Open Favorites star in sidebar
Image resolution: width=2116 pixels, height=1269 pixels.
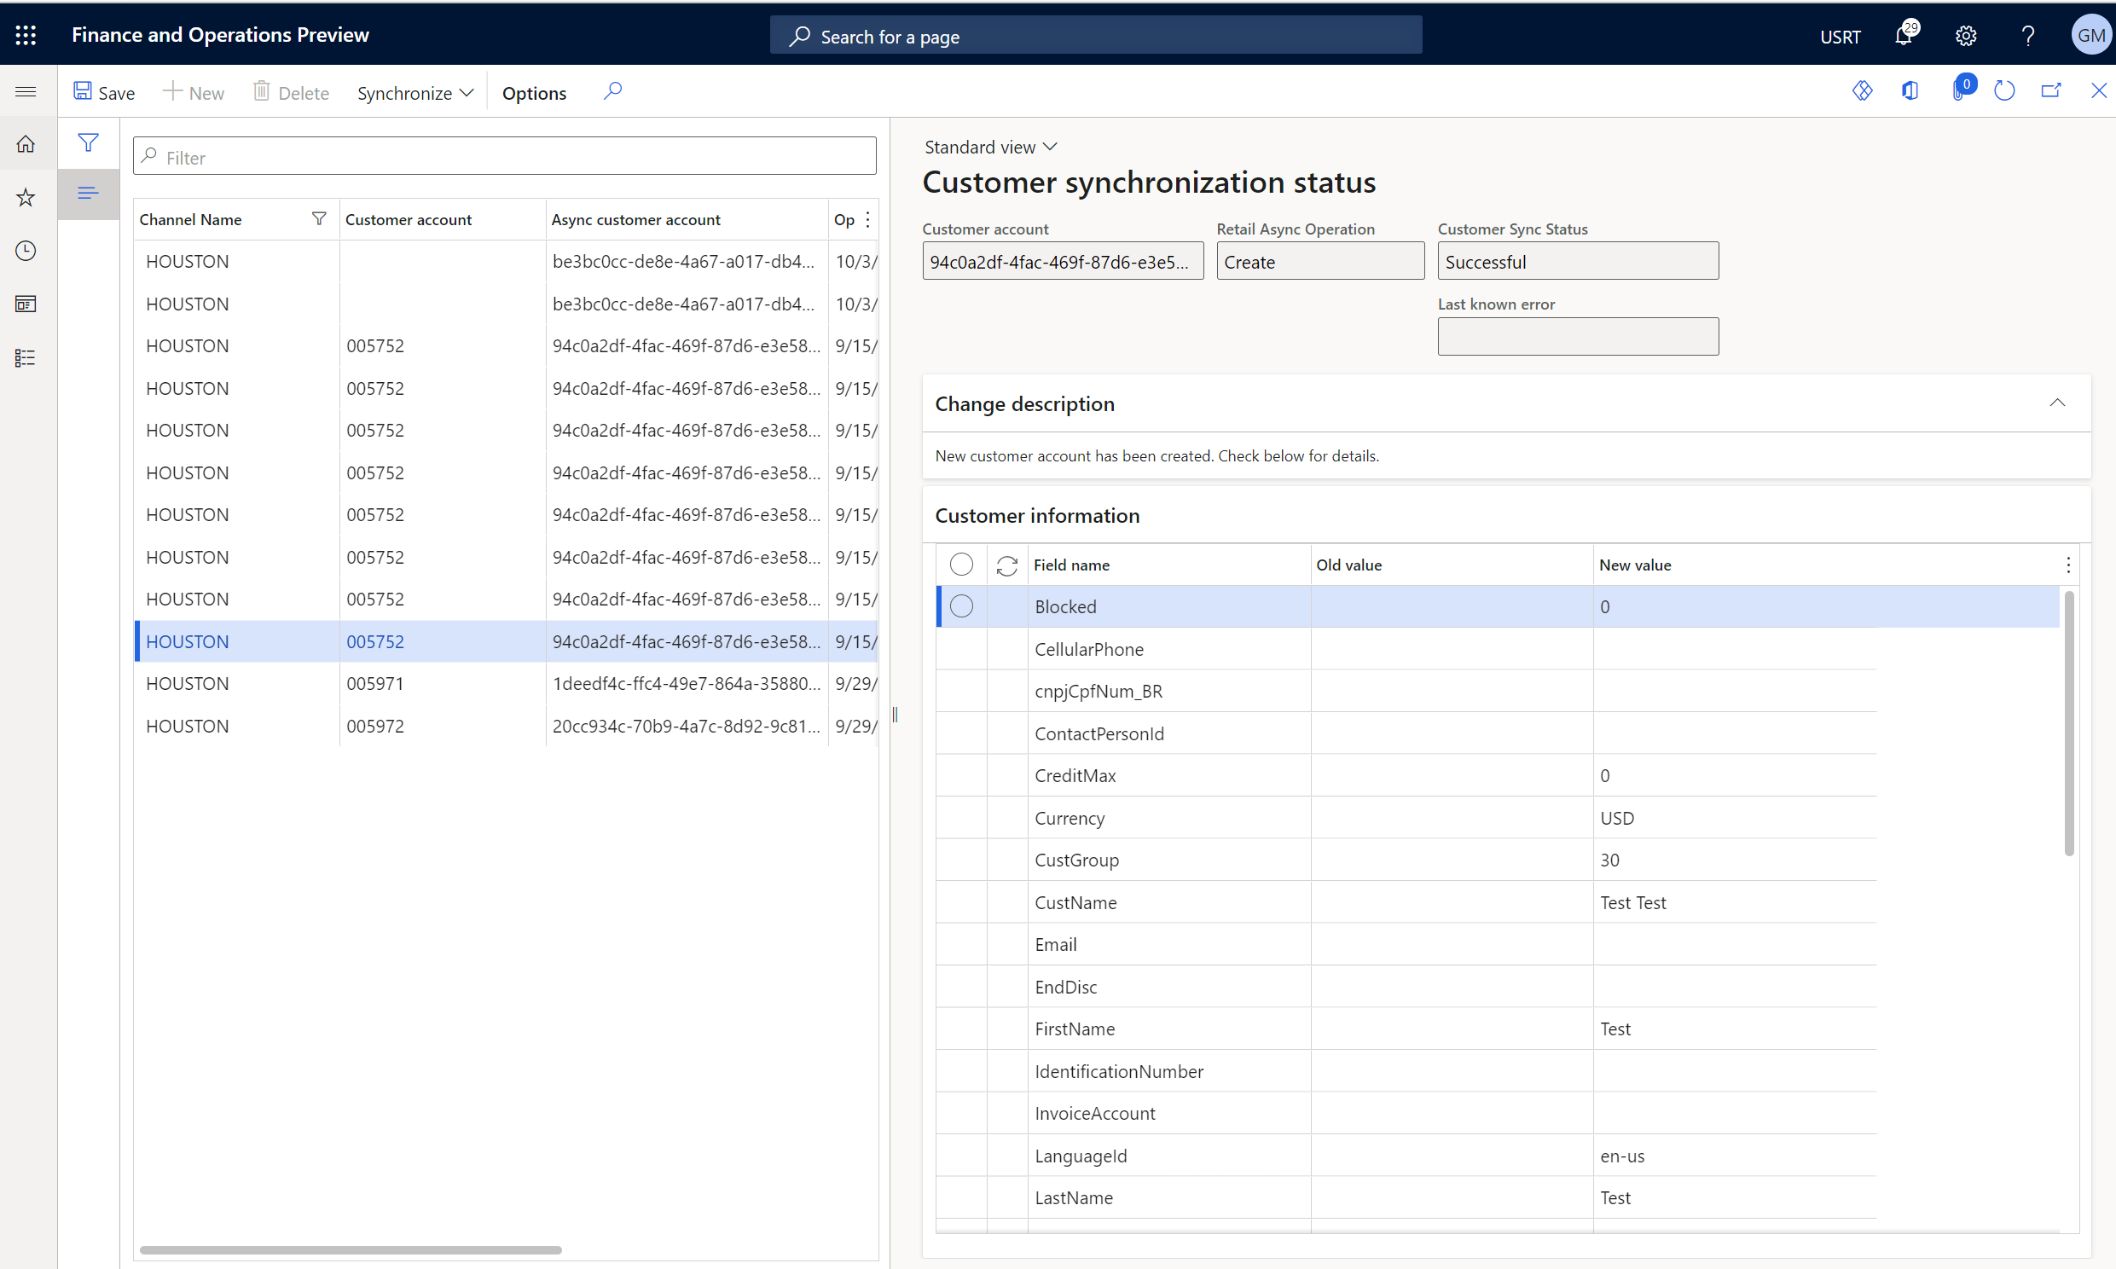(x=26, y=198)
